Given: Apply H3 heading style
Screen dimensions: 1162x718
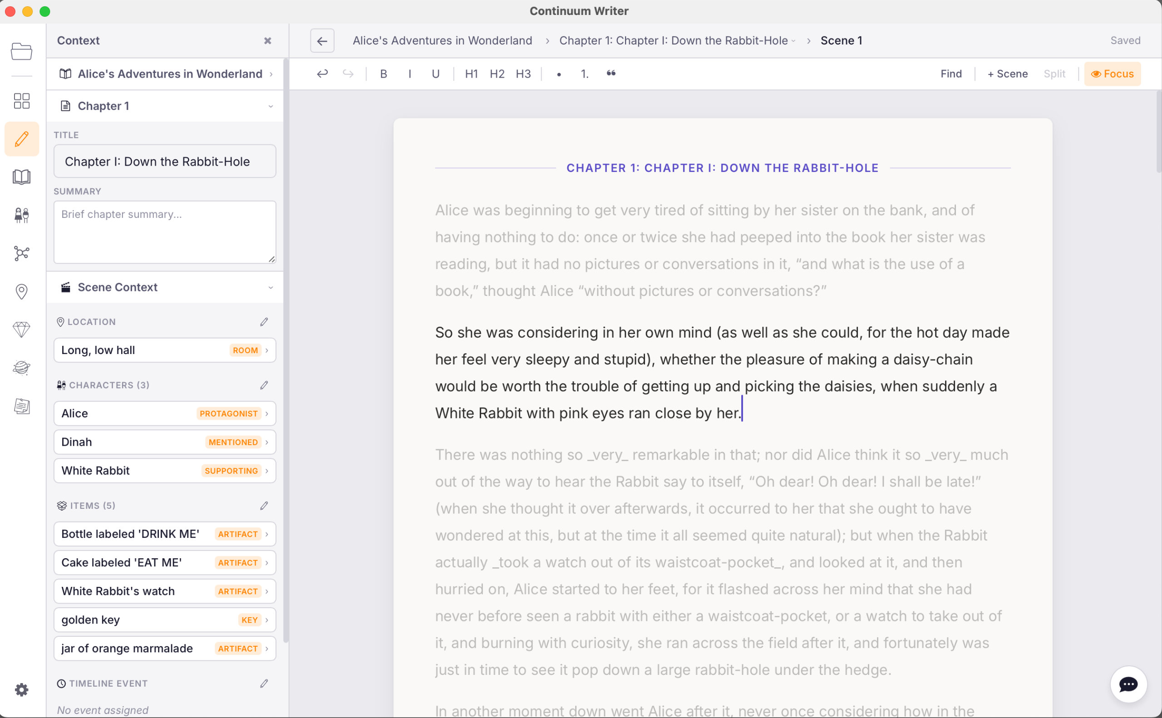Looking at the screenshot, I should pos(523,74).
